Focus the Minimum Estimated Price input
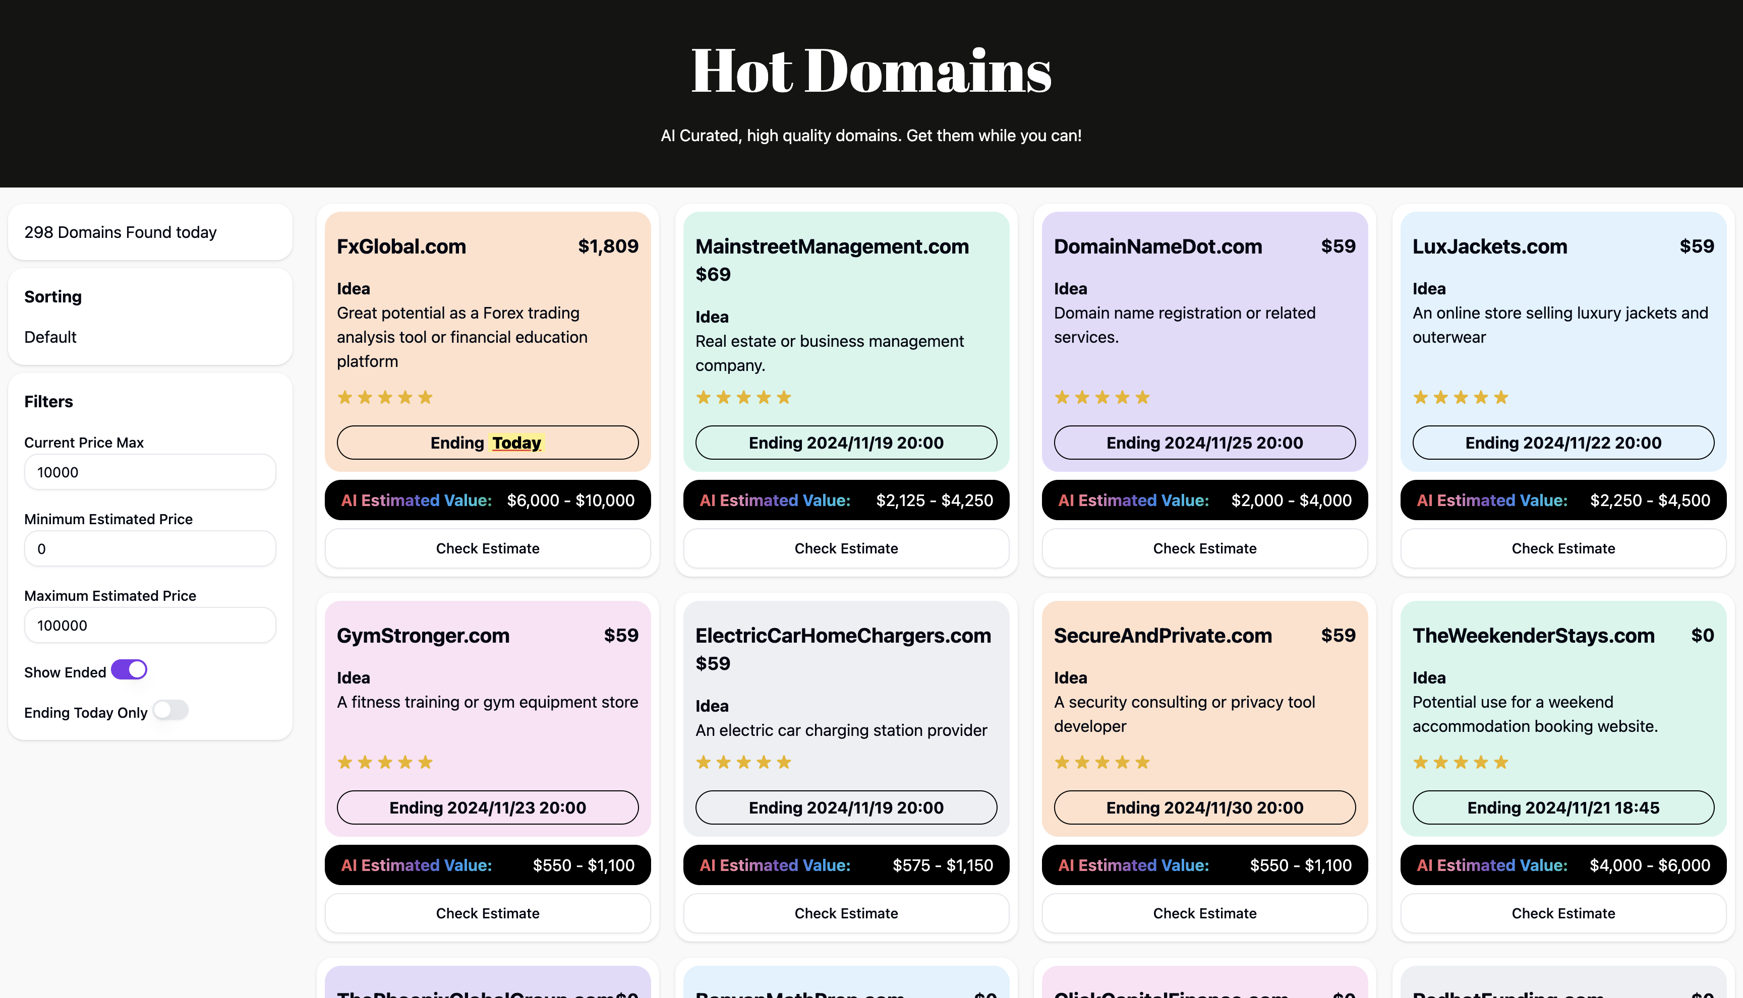This screenshot has width=1743, height=998. (149, 549)
